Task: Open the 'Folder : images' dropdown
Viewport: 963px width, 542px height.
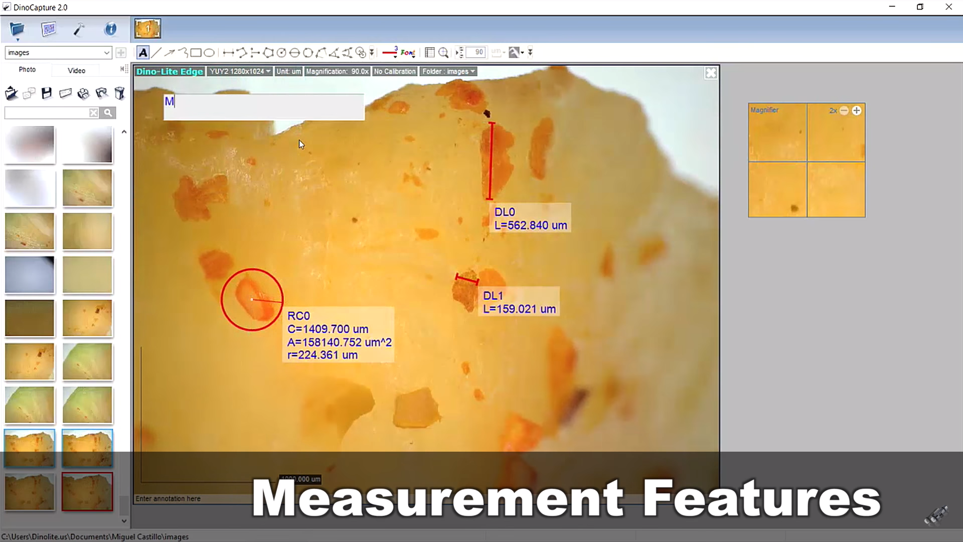Action: click(x=448, y=71)
